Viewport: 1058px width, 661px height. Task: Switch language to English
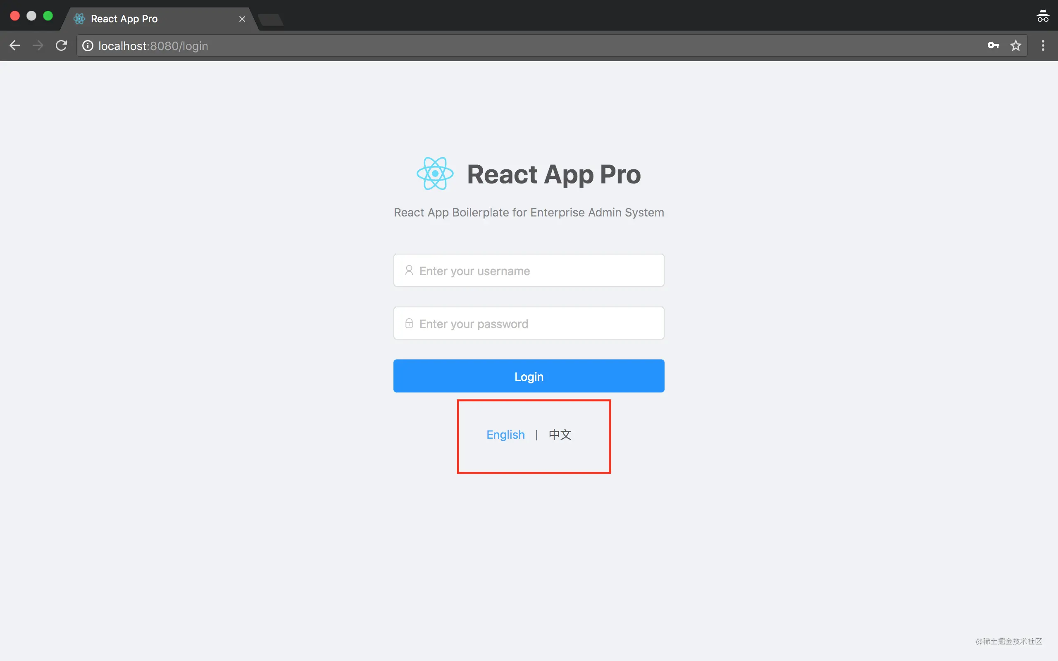pyautogui.click(x=505, y=435)
